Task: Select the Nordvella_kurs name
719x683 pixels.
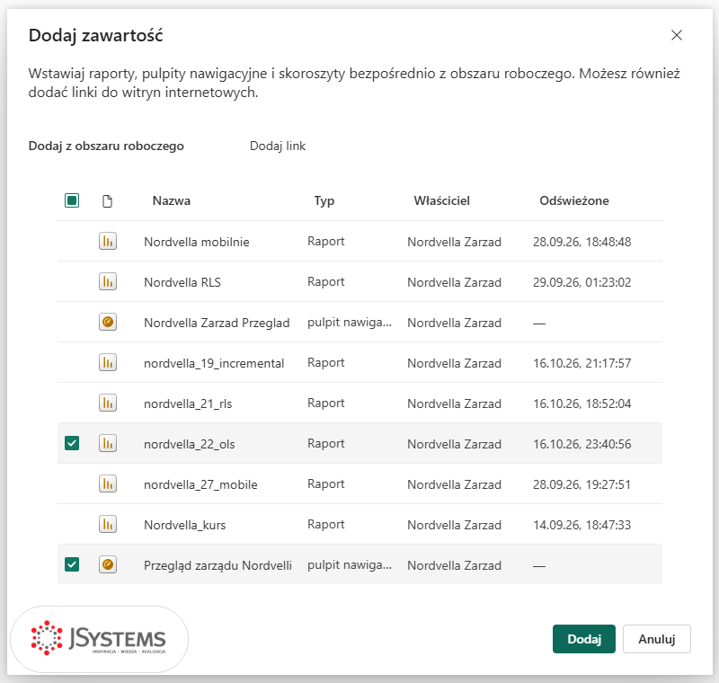Action: click(x=185, y=525)
